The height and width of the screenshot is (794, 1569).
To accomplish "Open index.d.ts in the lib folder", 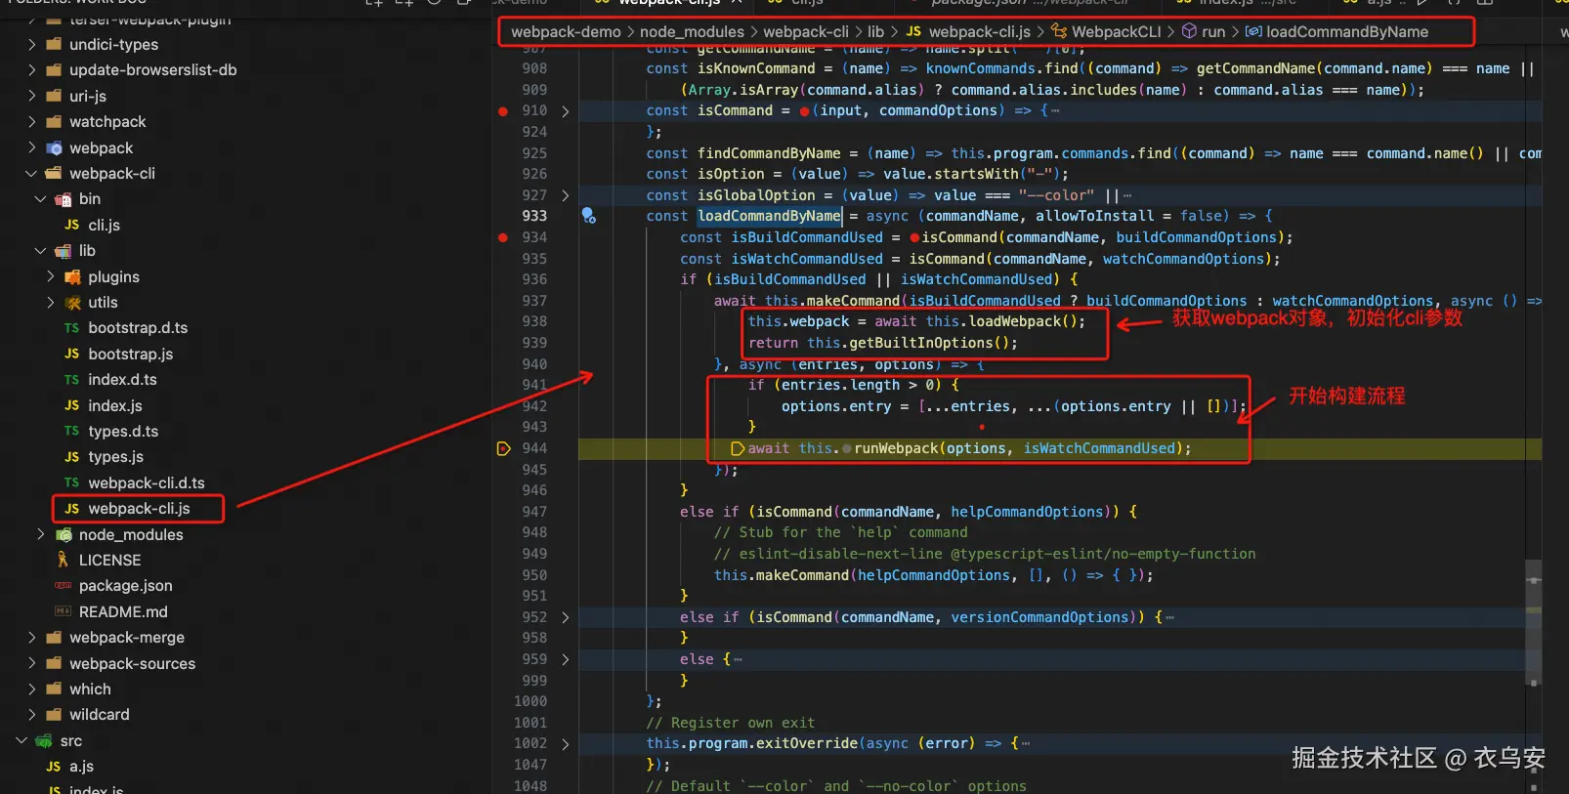I will 122,380.
